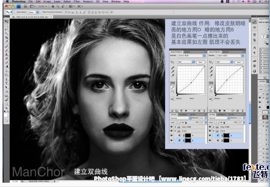Toggle visibility of the top collapsed layer group

pyautogui.click(x=260, y=94)
